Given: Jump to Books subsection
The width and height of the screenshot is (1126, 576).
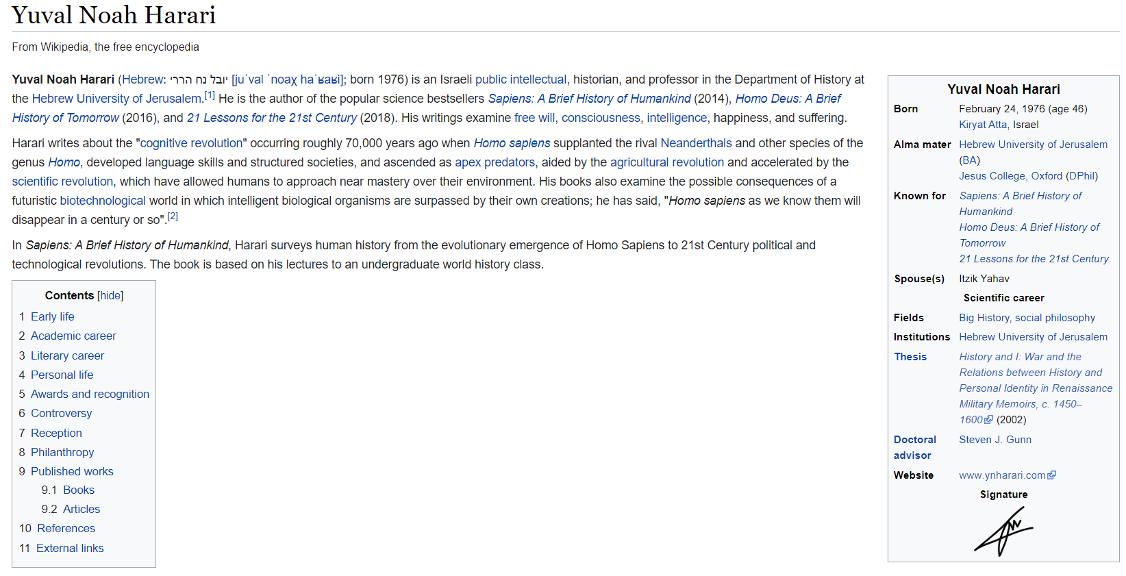Looking at the screenshot, I should point(79,490).
